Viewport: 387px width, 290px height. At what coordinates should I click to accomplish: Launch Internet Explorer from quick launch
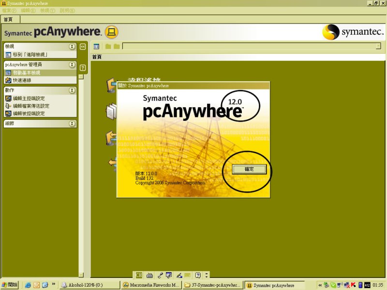28,285
